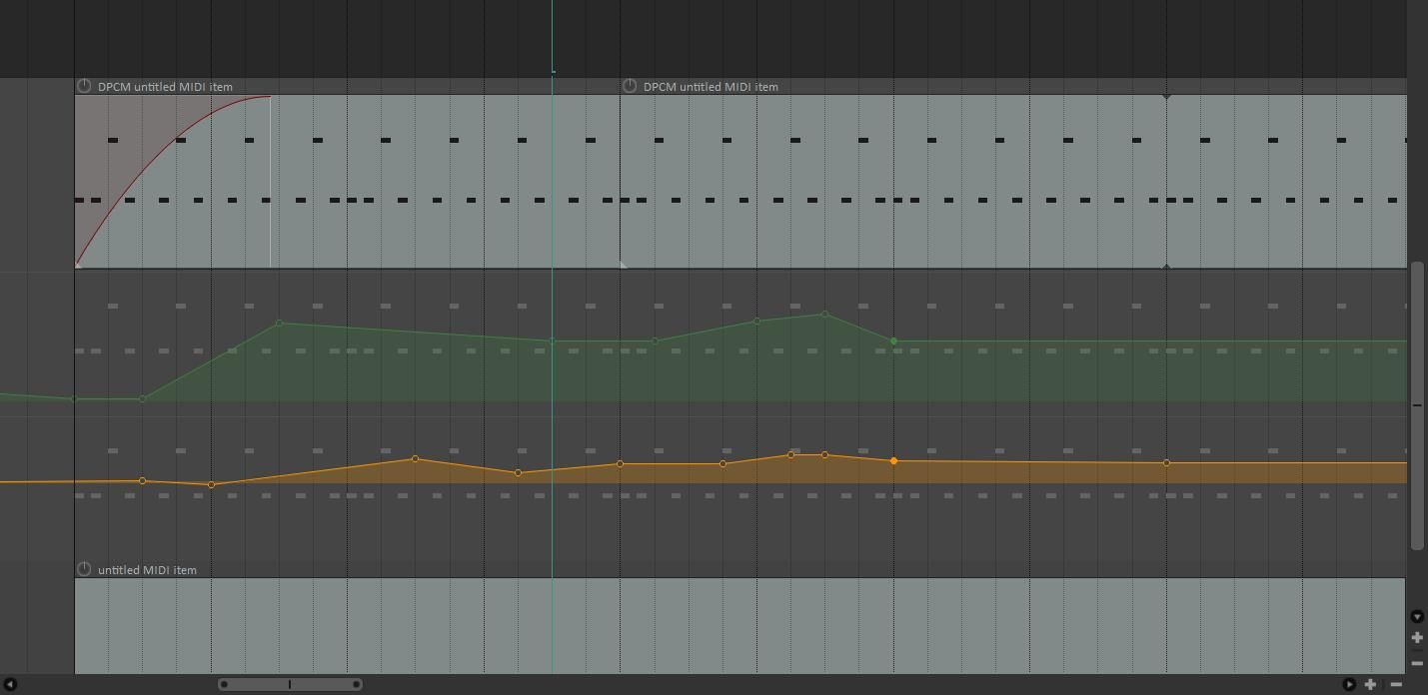The width and height of the screenshot is (1428, 695).
Task: Click the leftmost orange envelope point
Action: pos(141,480)
